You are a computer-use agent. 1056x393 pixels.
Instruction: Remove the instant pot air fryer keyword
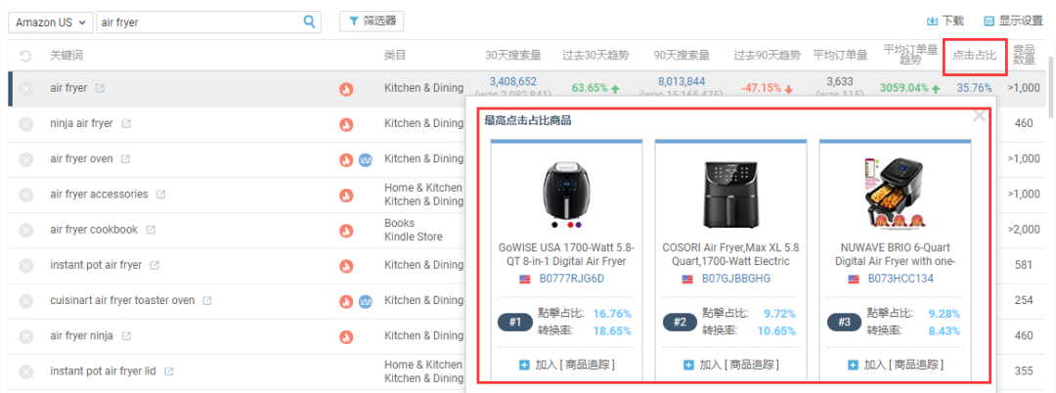tap(25, 265)
